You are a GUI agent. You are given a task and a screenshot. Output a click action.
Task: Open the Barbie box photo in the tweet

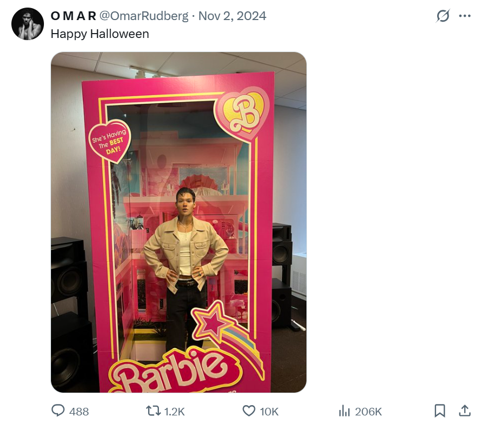(178, 222)
